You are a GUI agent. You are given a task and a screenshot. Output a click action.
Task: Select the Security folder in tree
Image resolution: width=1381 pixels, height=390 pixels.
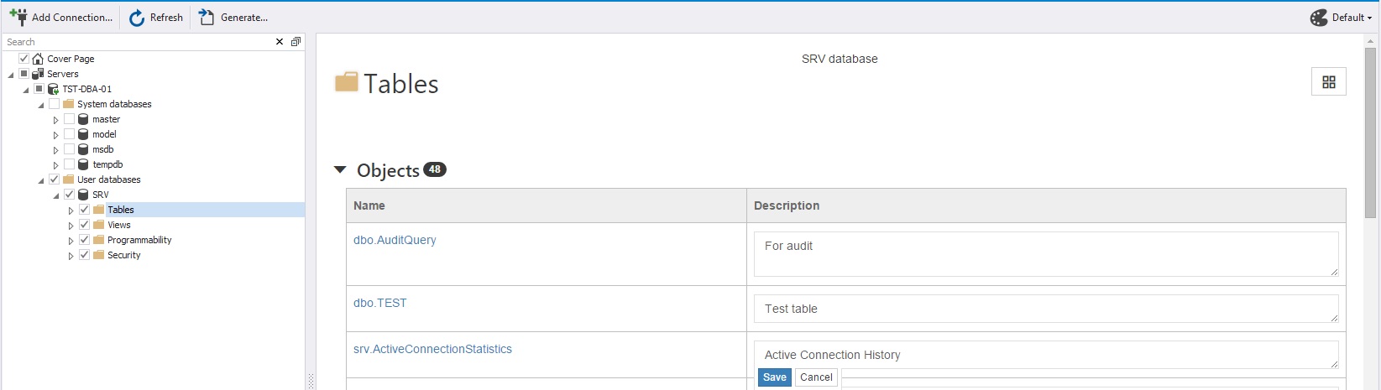click(123, 255)
